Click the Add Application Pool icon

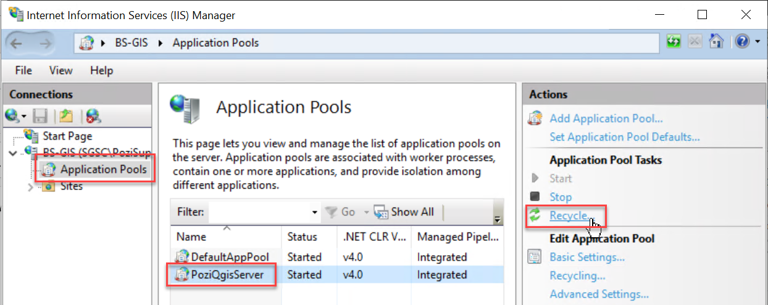[x=535, y=118]
